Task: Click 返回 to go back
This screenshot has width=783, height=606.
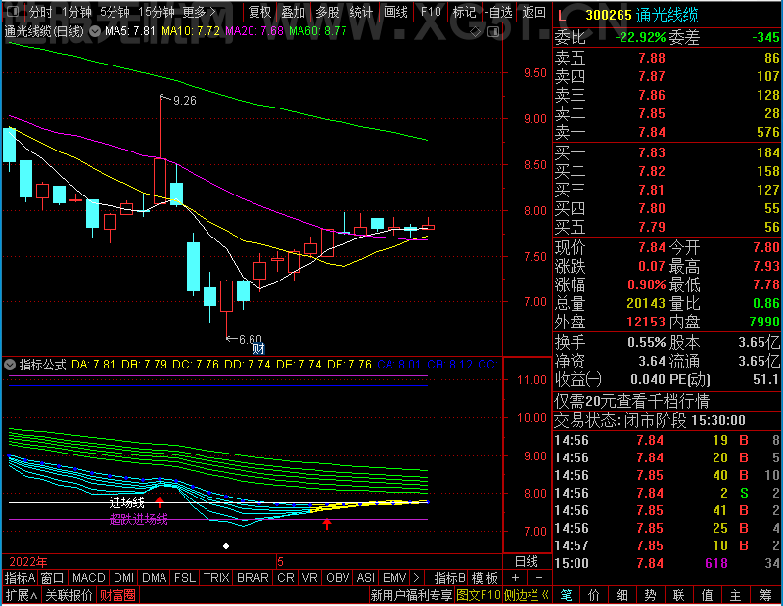Action: click(533, 12)
